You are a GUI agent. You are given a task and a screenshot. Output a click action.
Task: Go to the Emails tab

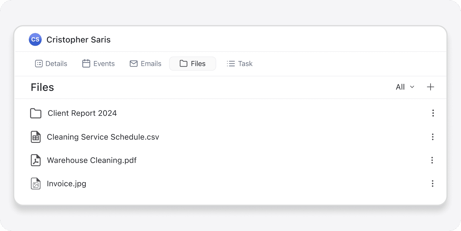pos(146,64)
